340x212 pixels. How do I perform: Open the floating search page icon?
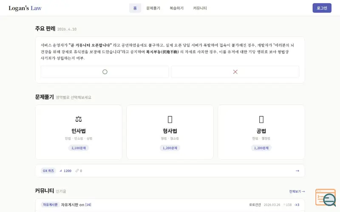(326, 198)
